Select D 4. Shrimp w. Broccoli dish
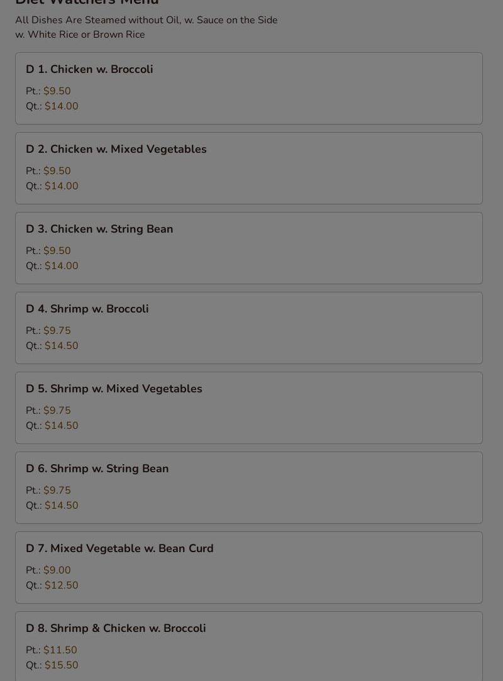Viewport: 503px width, 681px height. pyautogui.click(x=249, y=328)
